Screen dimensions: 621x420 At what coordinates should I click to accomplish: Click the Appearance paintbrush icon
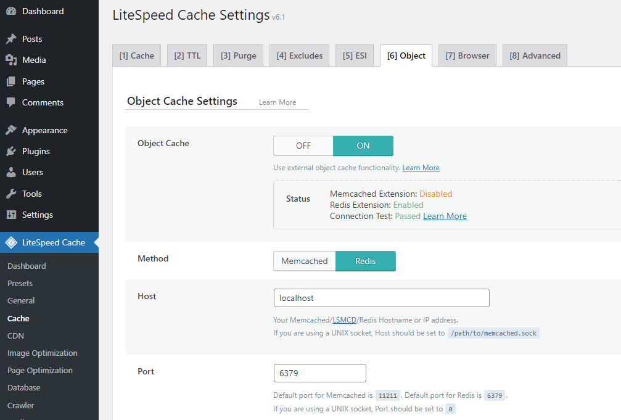click(11, 130)
